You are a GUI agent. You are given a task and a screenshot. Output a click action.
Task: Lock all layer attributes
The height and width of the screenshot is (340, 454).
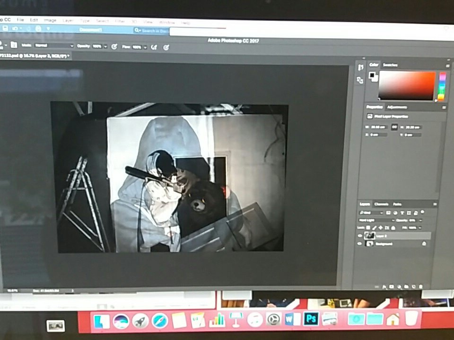pyautogui.click(x=393, y=228)
